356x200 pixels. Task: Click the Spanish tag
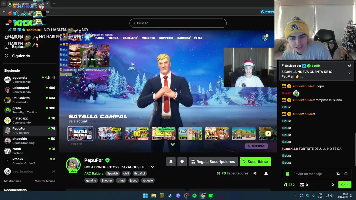[x=113, y=173]
